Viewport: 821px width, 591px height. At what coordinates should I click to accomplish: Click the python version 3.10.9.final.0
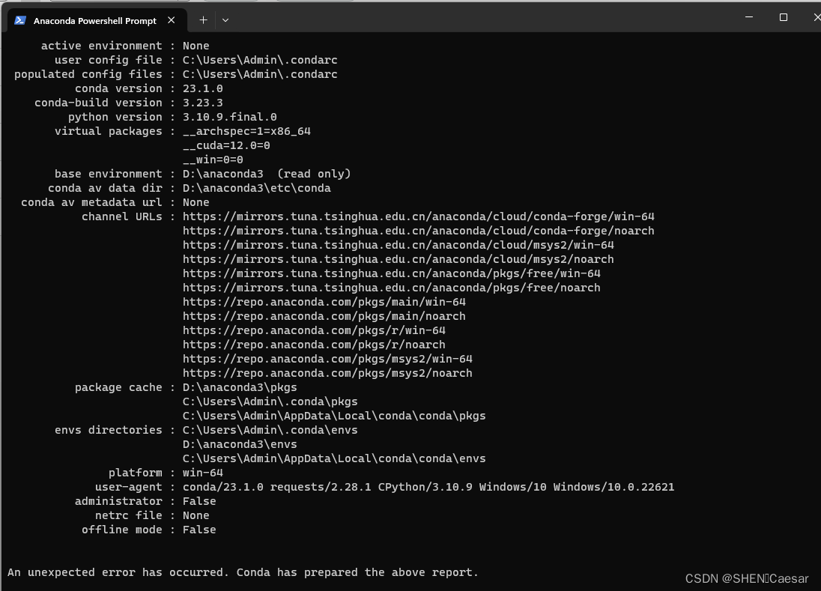(x=229, y=117)
